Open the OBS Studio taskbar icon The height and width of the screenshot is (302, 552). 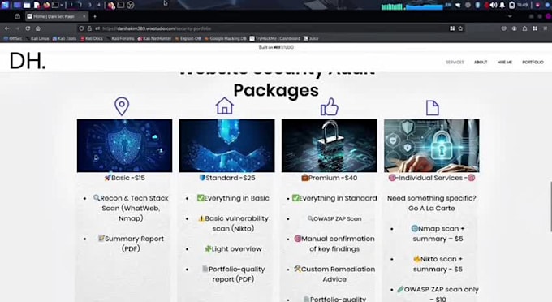pyautogui.click(x=130, y=6)
